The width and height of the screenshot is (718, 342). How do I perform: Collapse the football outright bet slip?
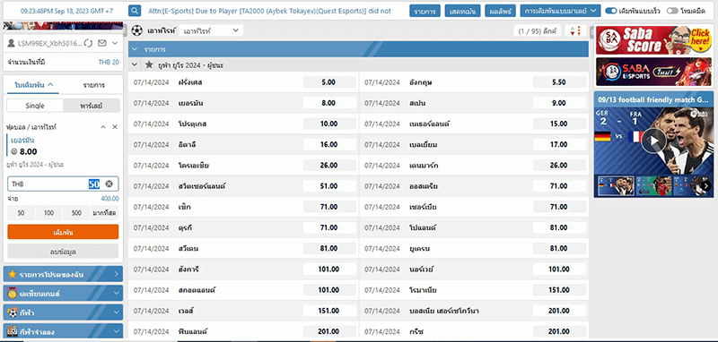pos(103,126)
